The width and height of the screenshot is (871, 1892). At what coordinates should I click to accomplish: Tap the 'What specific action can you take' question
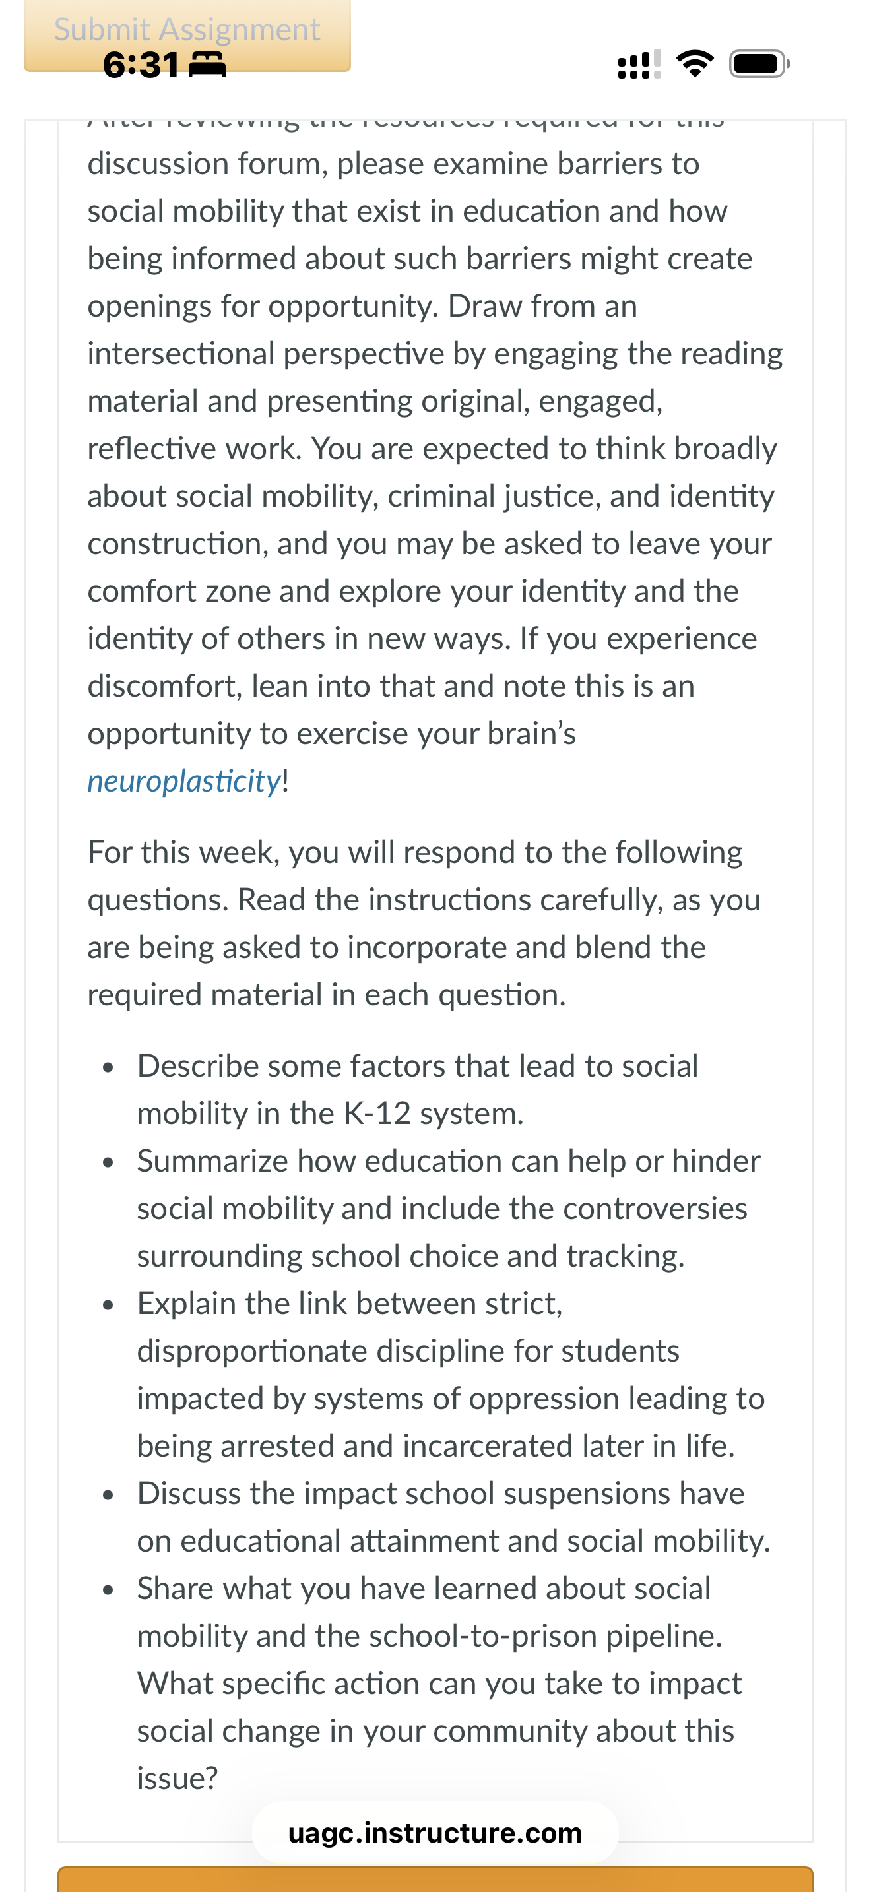(x=439, y=1730)
